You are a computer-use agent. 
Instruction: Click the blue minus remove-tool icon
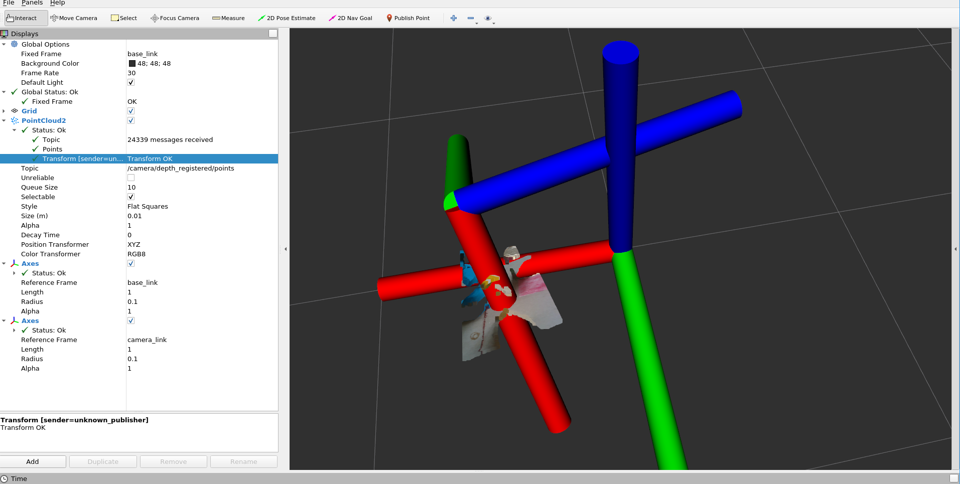click(471, 18)
